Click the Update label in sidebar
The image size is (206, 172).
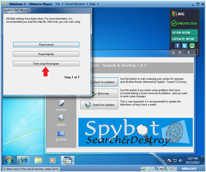61,124
